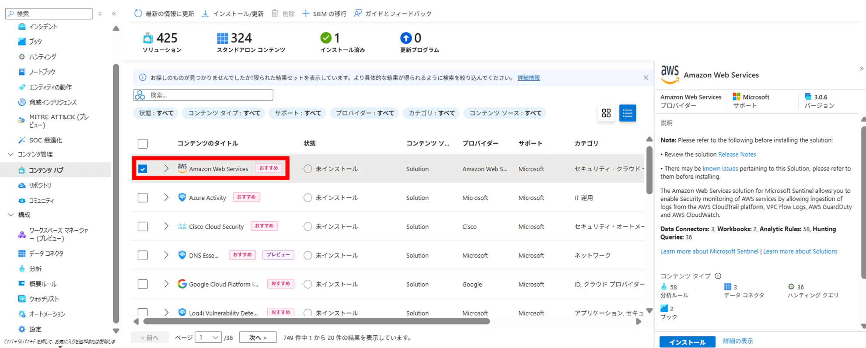Click the blue インストール button

coord(687,342)
